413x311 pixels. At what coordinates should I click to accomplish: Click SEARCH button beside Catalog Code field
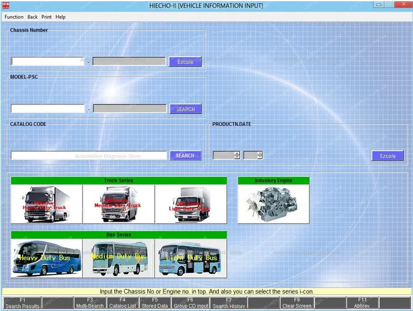pos(186,155)
